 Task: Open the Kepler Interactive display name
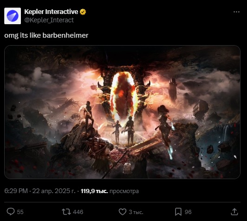click(x=51, y=12)
